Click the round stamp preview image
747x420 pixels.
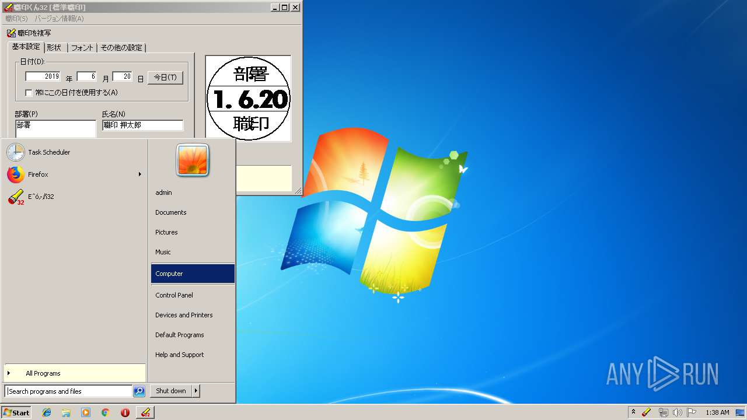tap(249, 99)
